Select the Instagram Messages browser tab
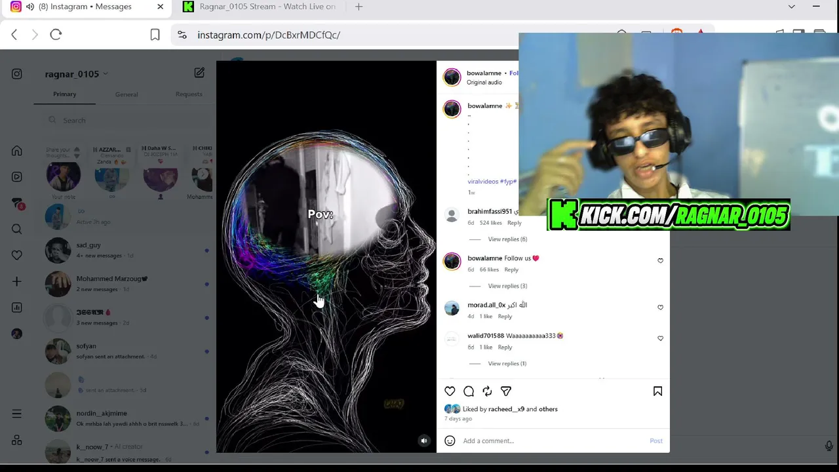Viewport: 839px width, 472px height. pyautogui.click(x=85, y=7)
